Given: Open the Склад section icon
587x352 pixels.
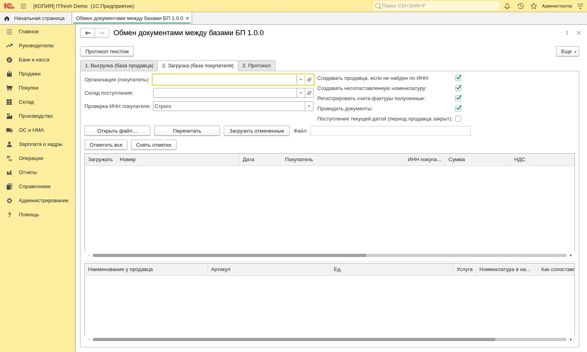Looking at the screenshot, I should pyautogui.click(x=9, y=102).
